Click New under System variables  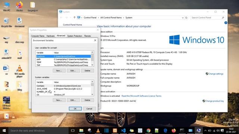(x=59, y=100)
